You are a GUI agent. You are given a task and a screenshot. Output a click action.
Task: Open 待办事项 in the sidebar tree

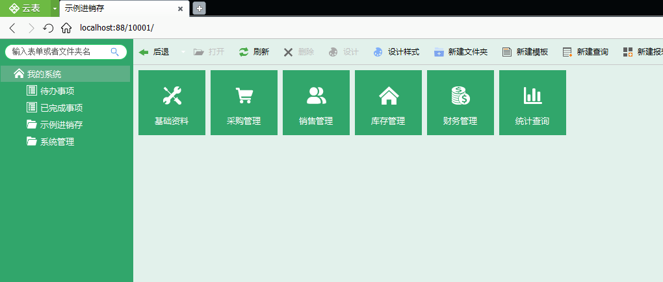51,91
